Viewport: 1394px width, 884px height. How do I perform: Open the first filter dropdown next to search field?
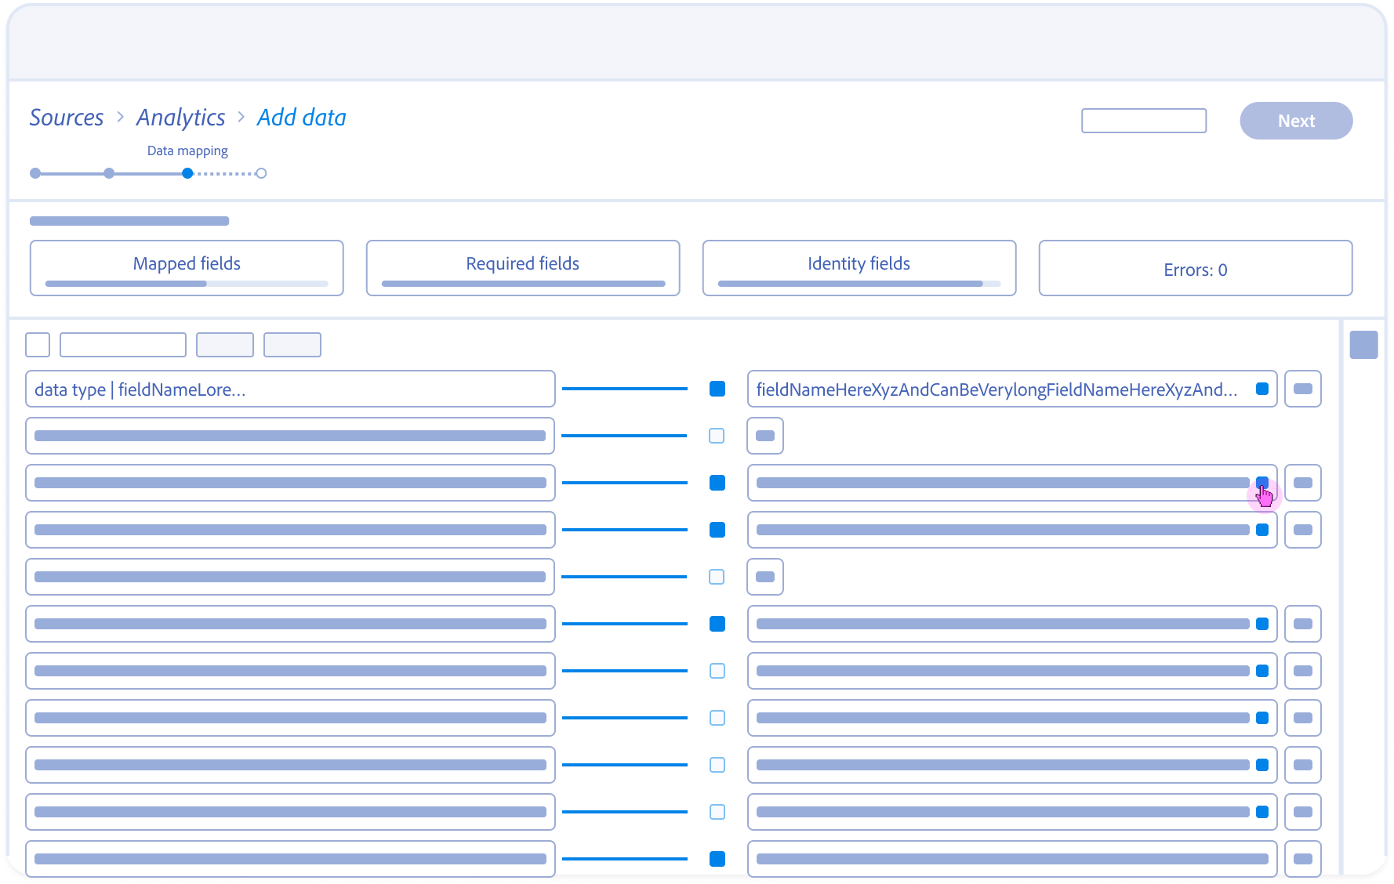[x=224, y=345]
